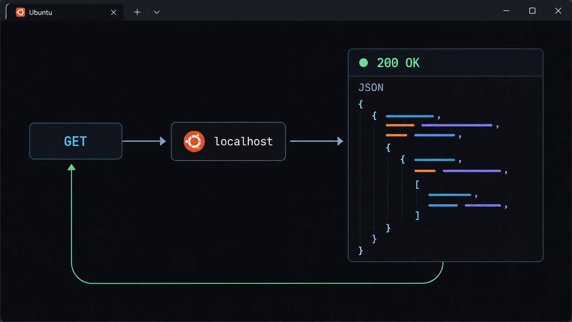Viewport: 572px width, 322px height.
Task: Close the Ubuntu tab
Action: pyautogui.click(x=114, y=12)
